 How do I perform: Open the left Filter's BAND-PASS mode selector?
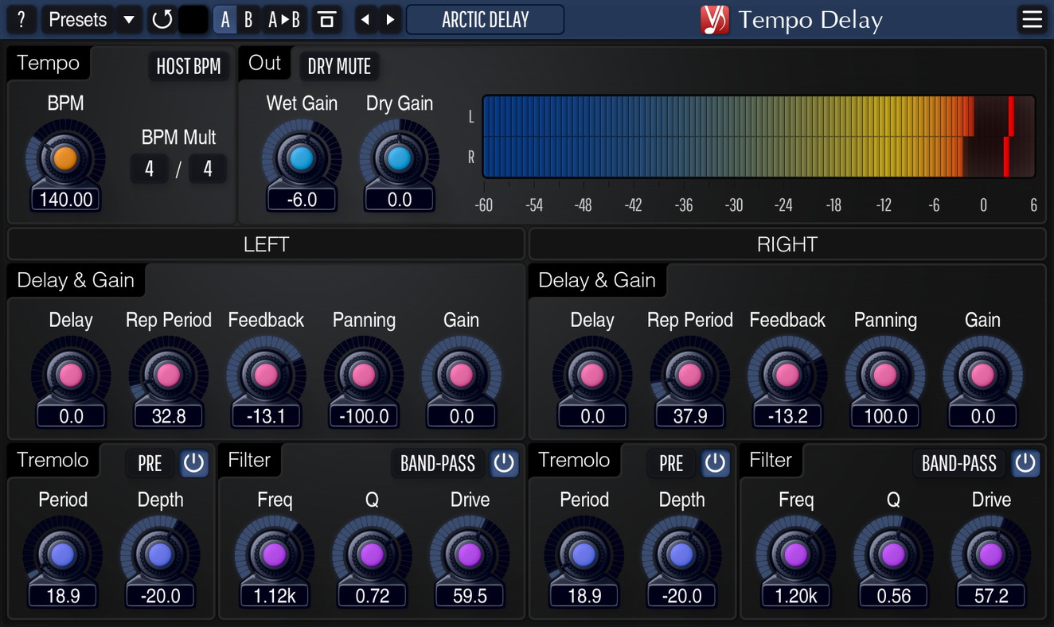[x=437, y=463]
